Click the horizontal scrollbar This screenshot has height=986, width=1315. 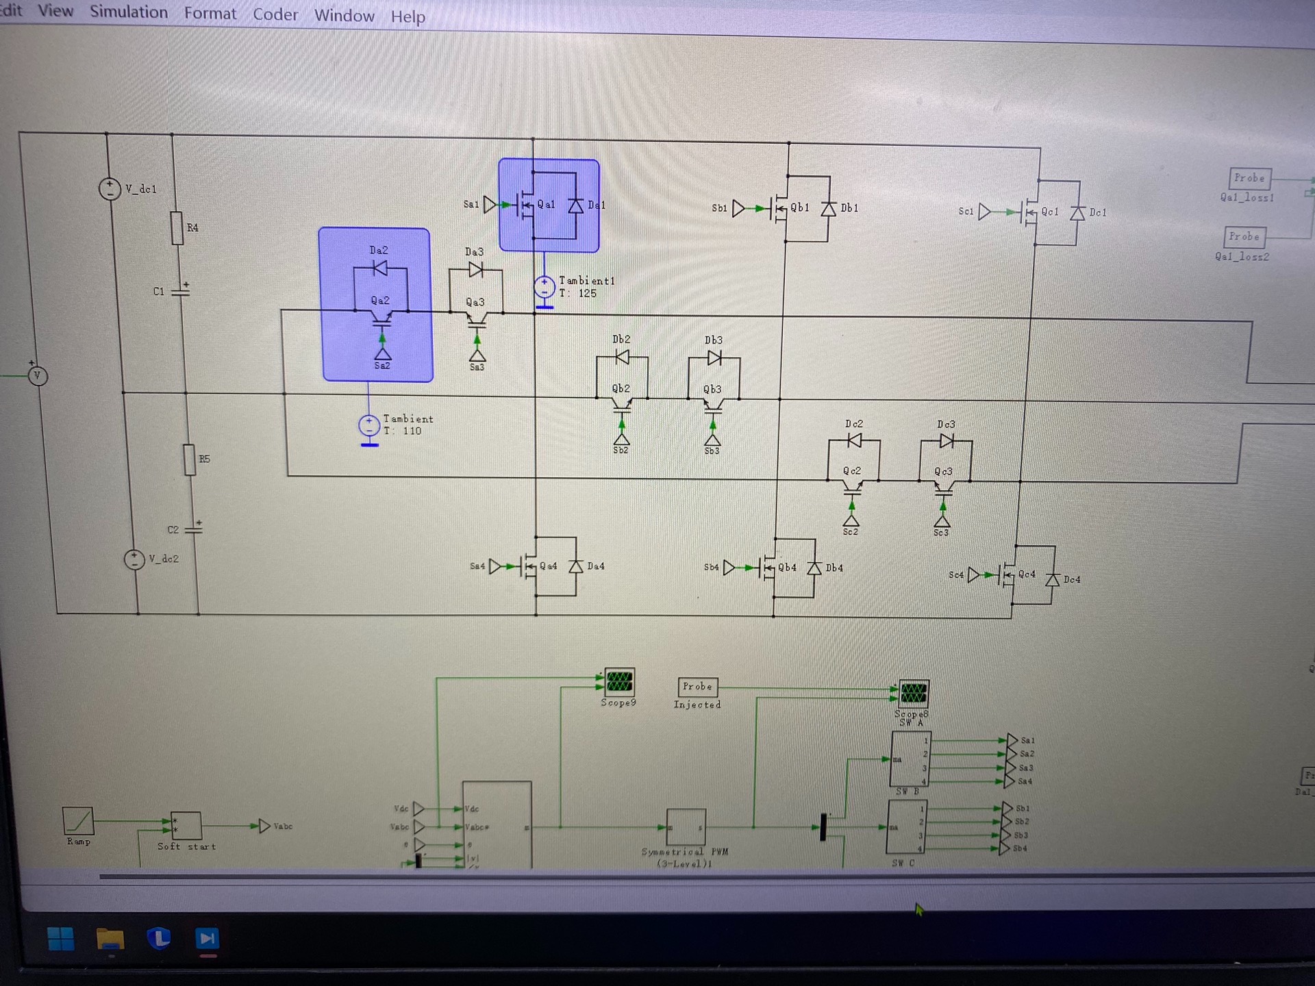click(x=616, y=876)
